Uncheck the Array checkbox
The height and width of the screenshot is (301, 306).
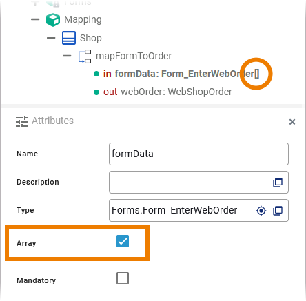point(123,241)
